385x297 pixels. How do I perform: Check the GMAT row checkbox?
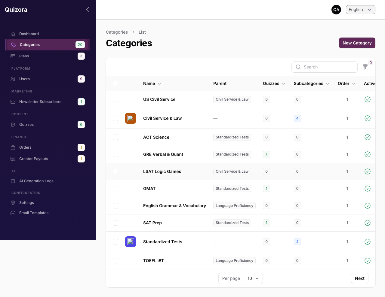pos(115,189)
